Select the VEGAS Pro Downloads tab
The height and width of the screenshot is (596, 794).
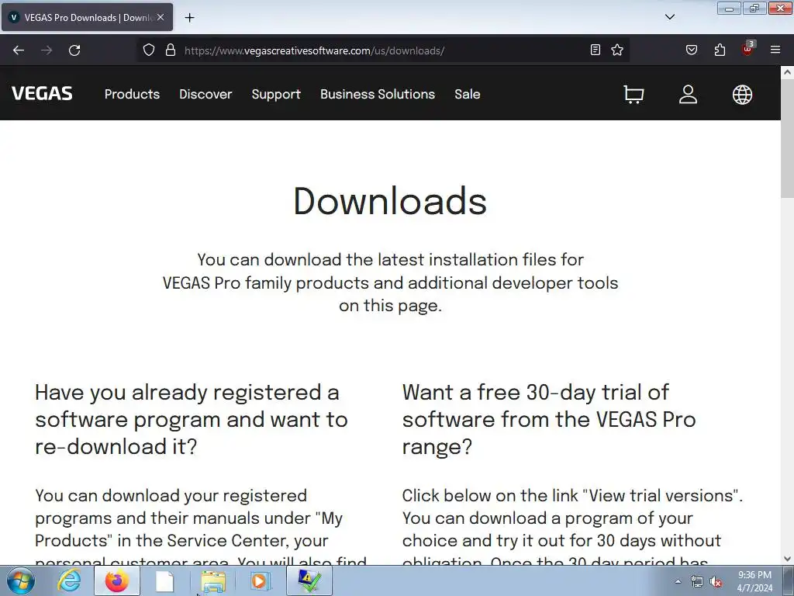pyautogui.click(x=87, y=17)
